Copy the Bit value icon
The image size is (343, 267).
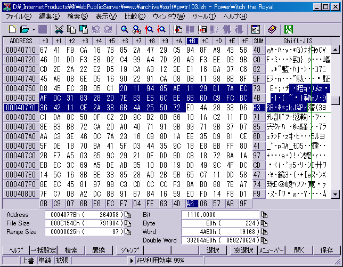click(264, 215)
